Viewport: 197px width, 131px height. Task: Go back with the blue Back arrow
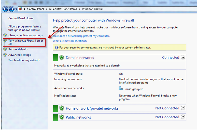click(5, 9)
